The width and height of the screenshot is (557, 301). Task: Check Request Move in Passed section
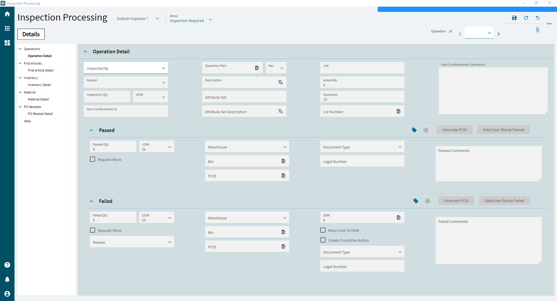(93, 159)
